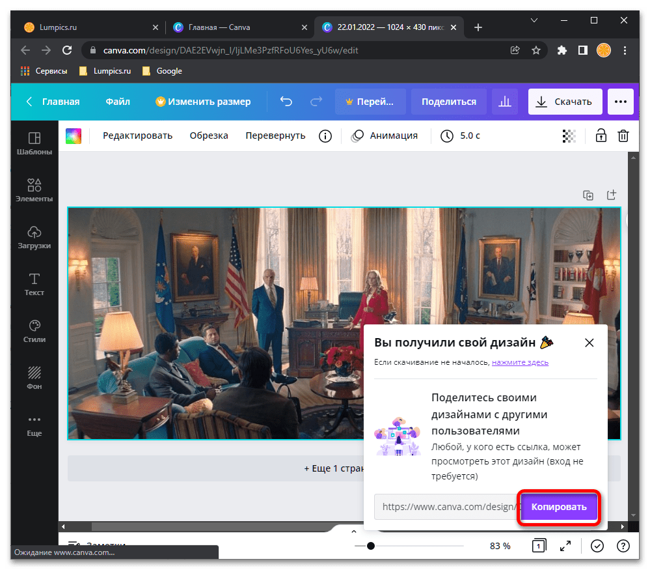The image size is (650, 570).
Task: Open the transparency checkerboard icon
Action: click(x=569, y=135)
